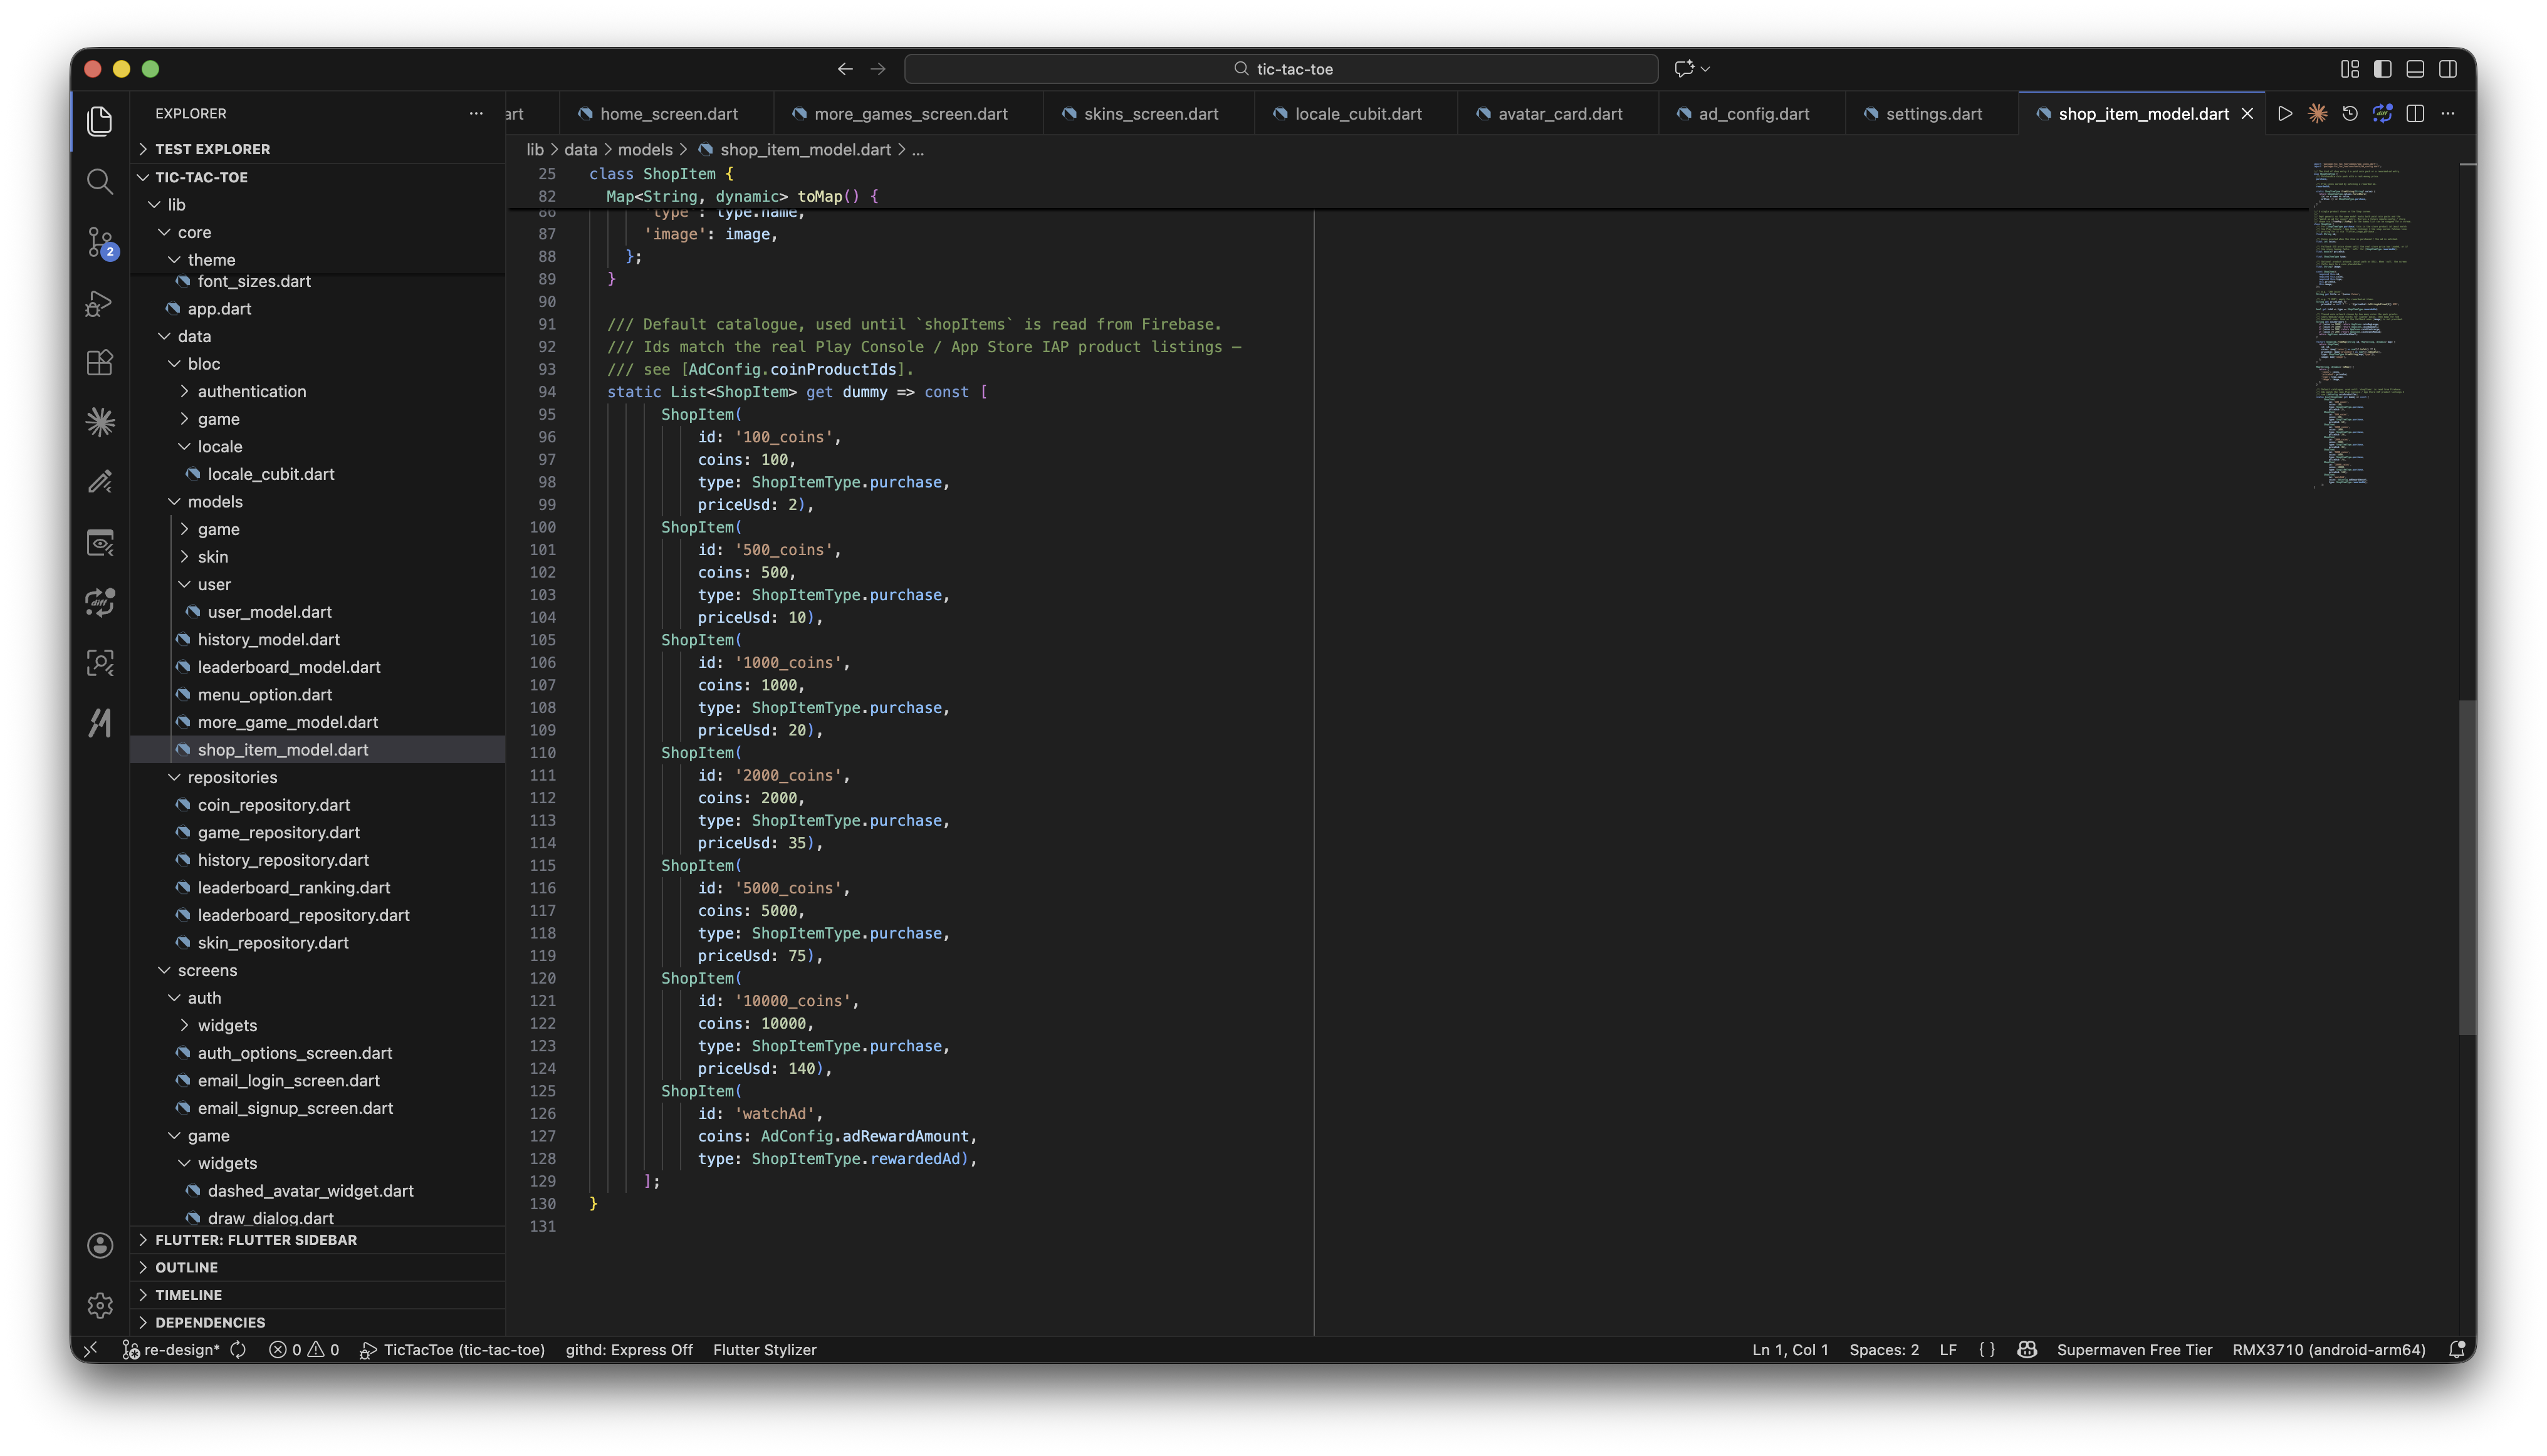This screenshot has height=1456, width=2547.
Task: Switch to locale_cubit.dart tab
Action: [1357, 114]
